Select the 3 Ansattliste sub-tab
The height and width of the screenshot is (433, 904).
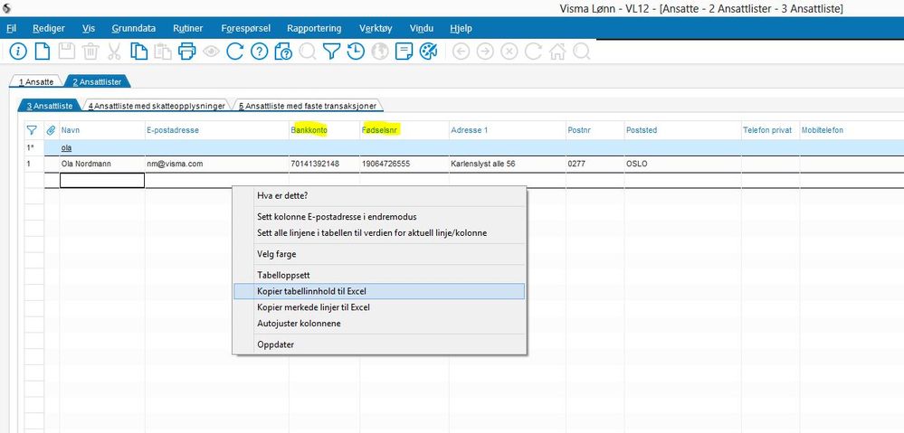coord(50,106)
